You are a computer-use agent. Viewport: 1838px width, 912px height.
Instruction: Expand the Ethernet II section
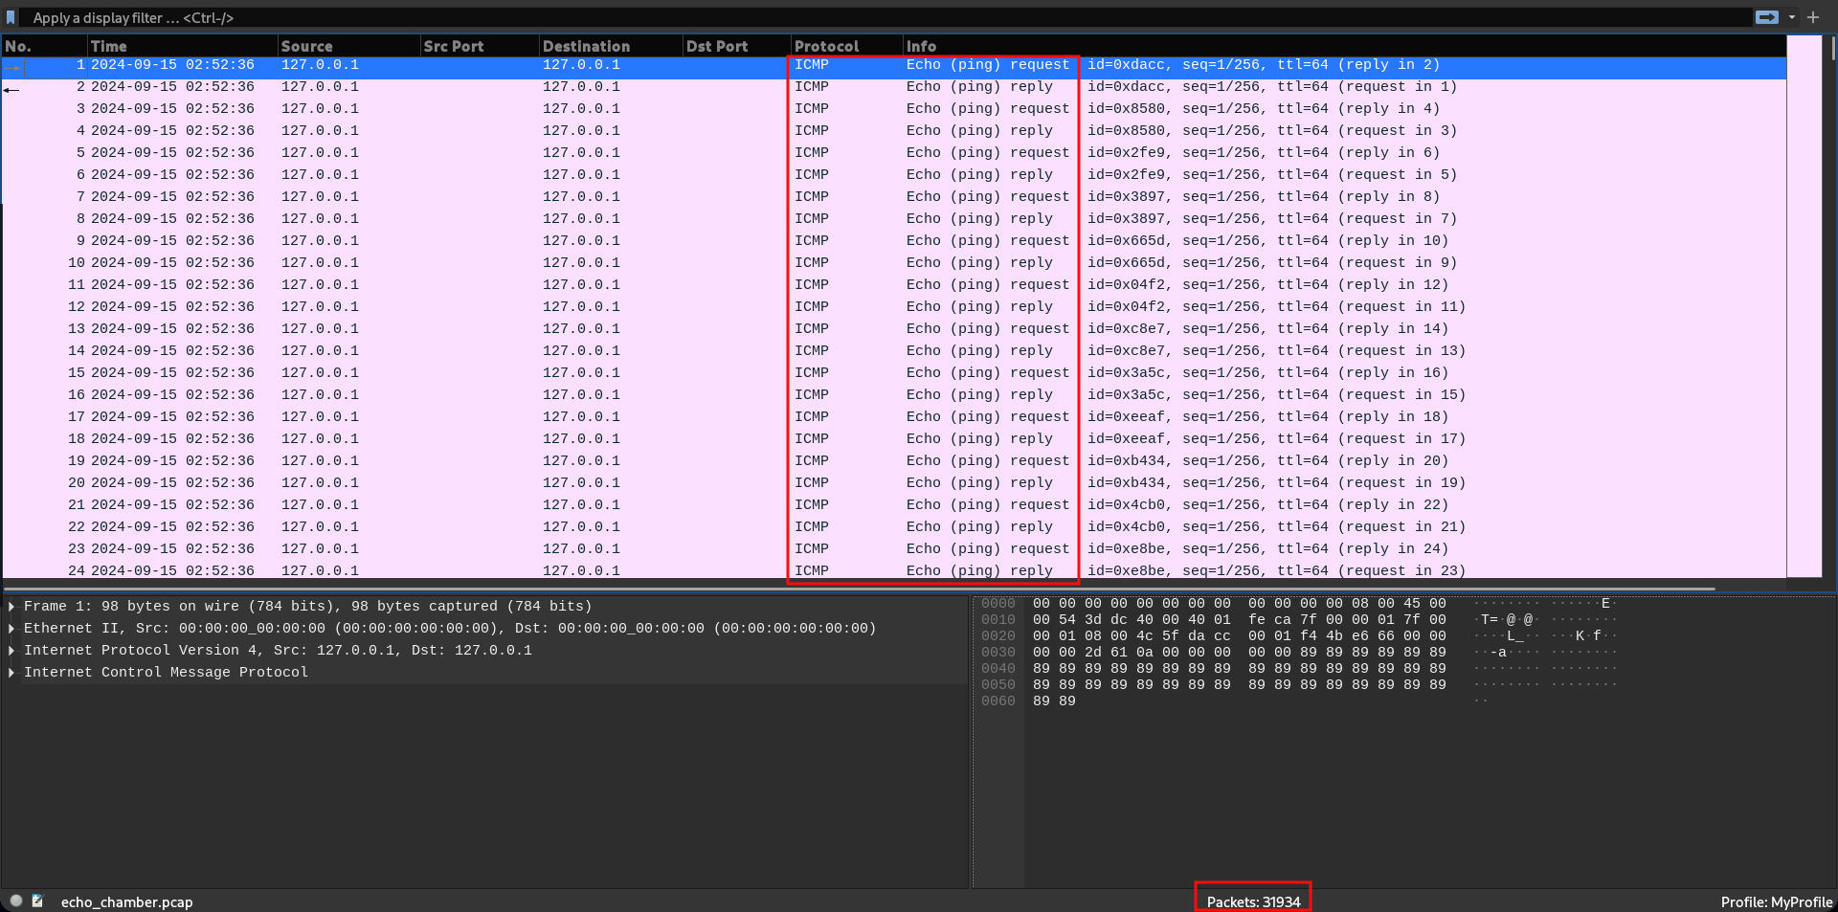[11, 627]
